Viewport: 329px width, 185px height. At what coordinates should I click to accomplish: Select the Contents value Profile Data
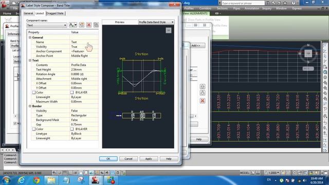(x=84, y=65)
